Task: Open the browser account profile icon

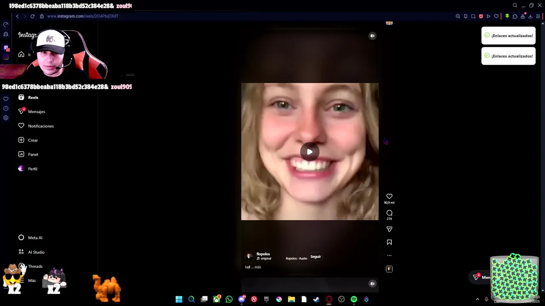Action: pos(522,16)
